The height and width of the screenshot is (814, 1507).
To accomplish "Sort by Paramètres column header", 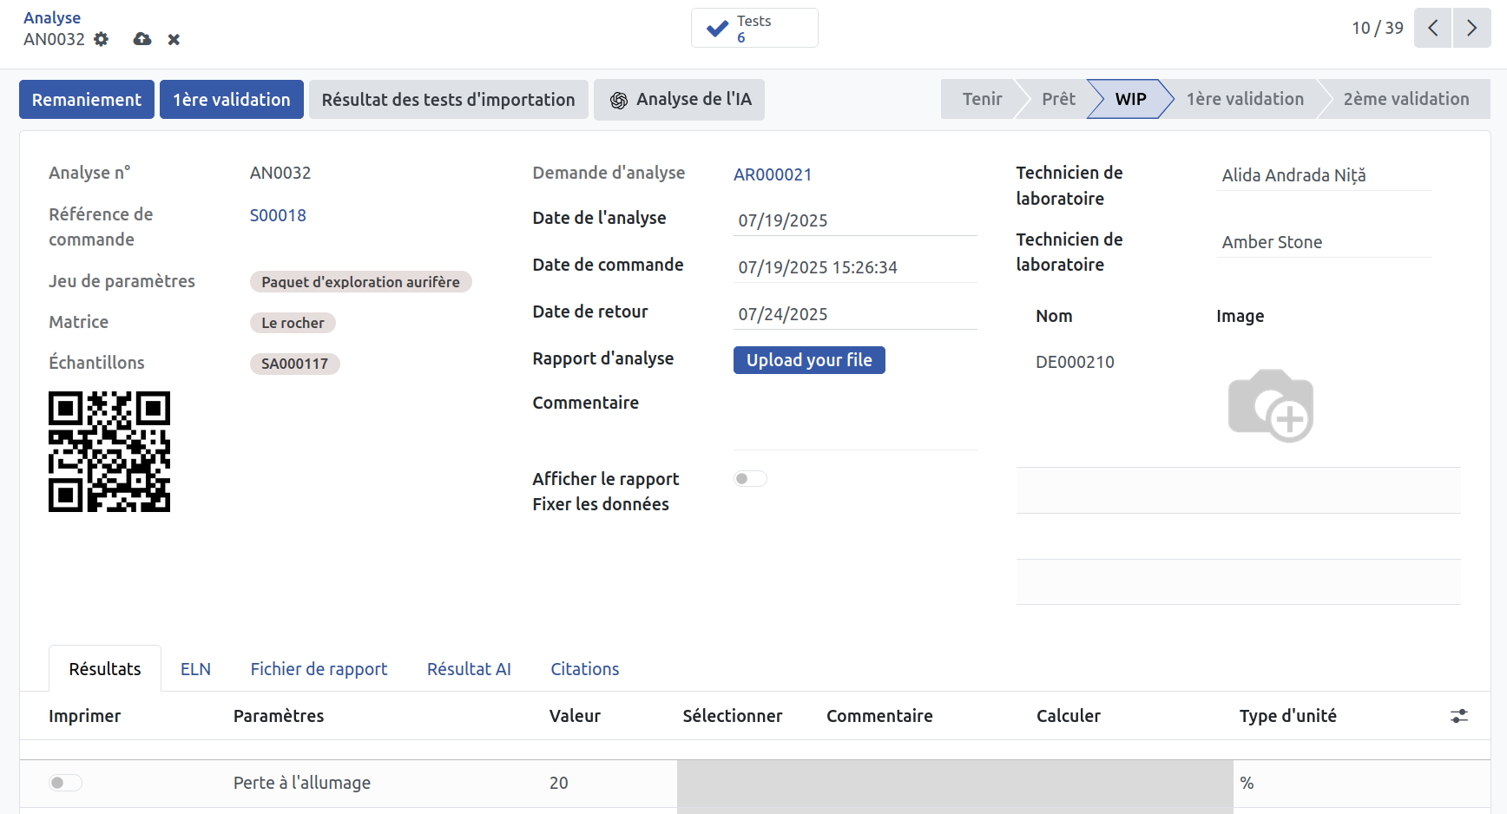I will click(x=279, y=716).
